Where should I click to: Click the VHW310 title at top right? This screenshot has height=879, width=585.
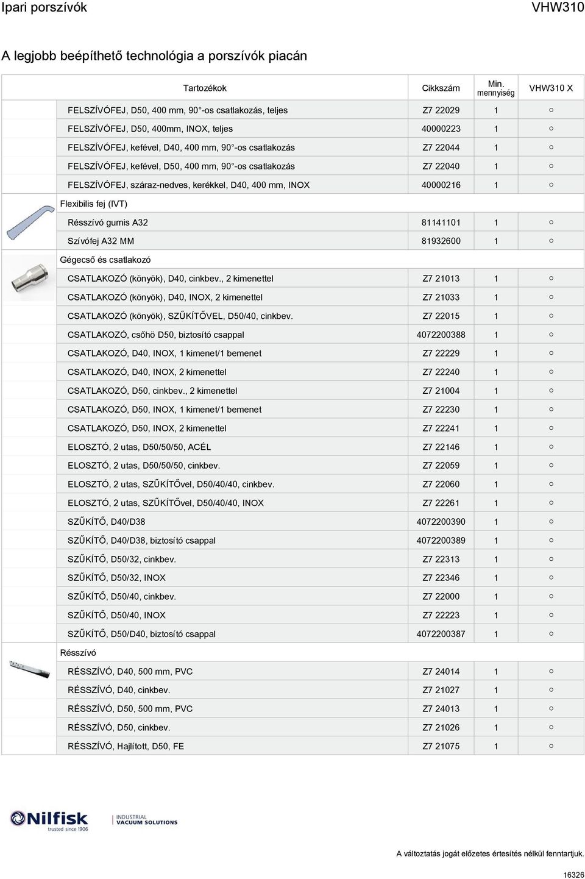coord(558,7)
